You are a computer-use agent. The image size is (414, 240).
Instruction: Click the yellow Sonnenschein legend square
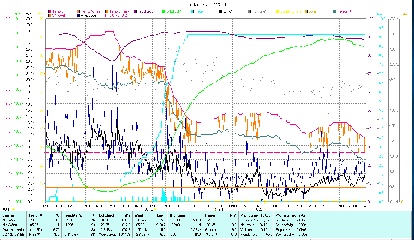pos(277,11)
